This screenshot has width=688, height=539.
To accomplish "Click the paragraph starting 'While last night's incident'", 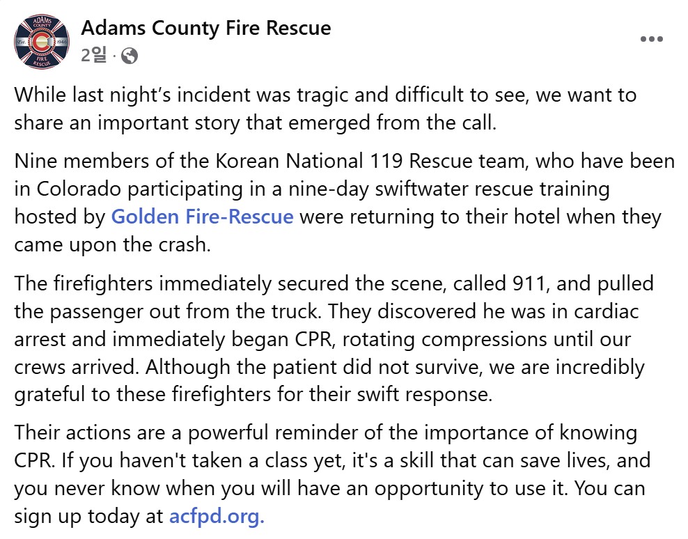I will (325, 109).
